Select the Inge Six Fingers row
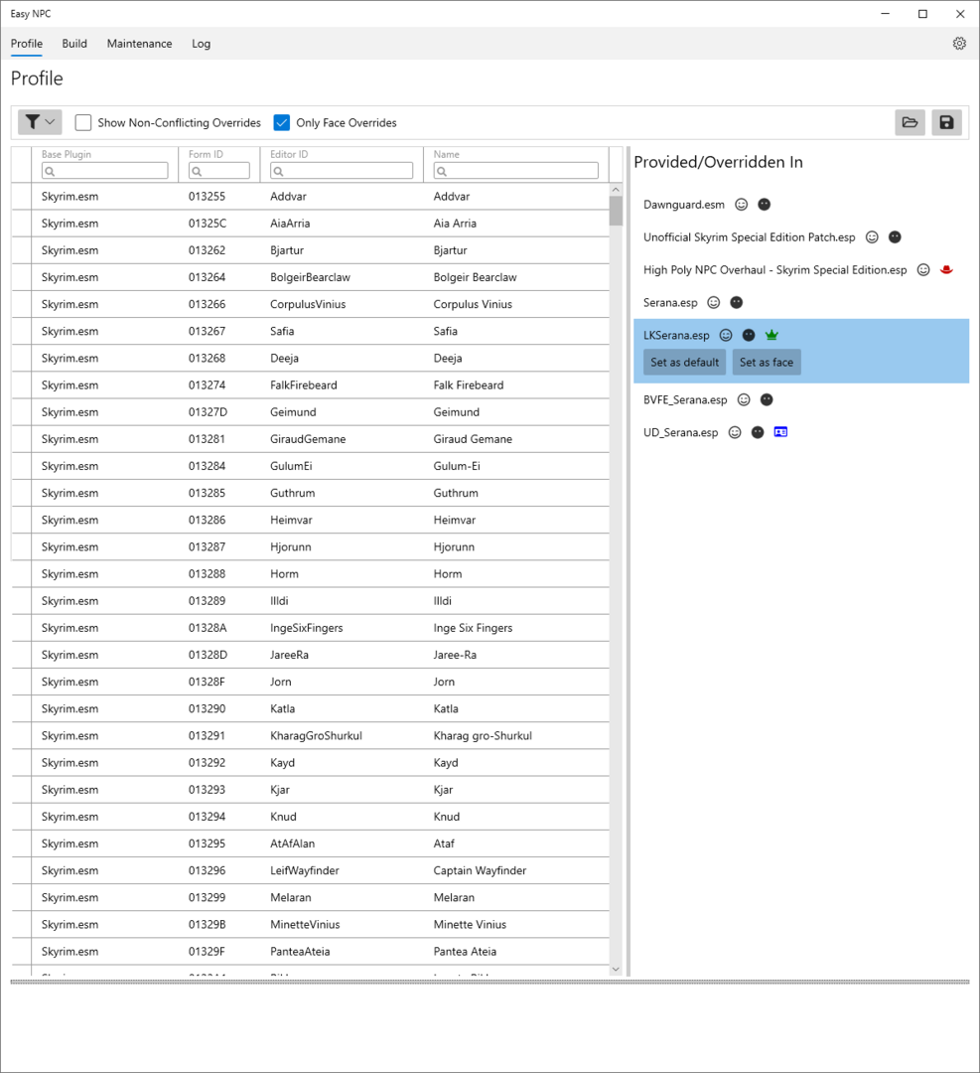980x1073 pixels. 311,628
